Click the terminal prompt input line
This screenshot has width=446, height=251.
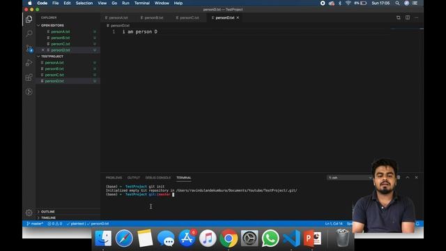[140, 195]
